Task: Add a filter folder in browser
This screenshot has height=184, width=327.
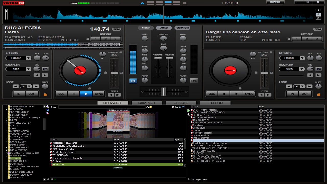Action: [48, 113]
